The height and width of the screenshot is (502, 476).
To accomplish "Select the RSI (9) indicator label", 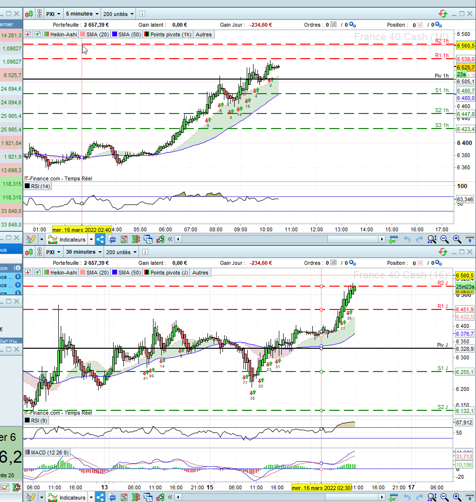I will click(x=36, y=421).
